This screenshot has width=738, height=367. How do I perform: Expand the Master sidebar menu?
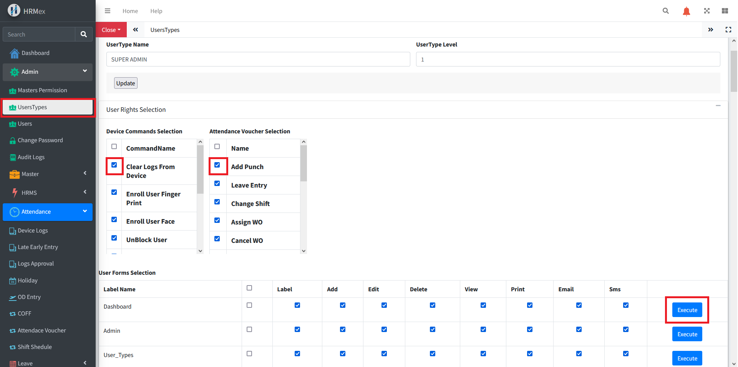[48, 174]
